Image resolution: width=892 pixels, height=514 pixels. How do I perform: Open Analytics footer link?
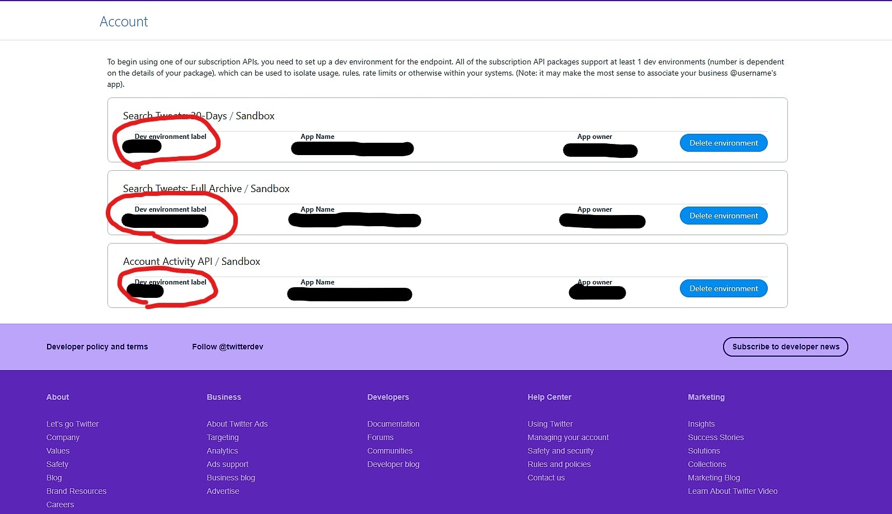222,451
